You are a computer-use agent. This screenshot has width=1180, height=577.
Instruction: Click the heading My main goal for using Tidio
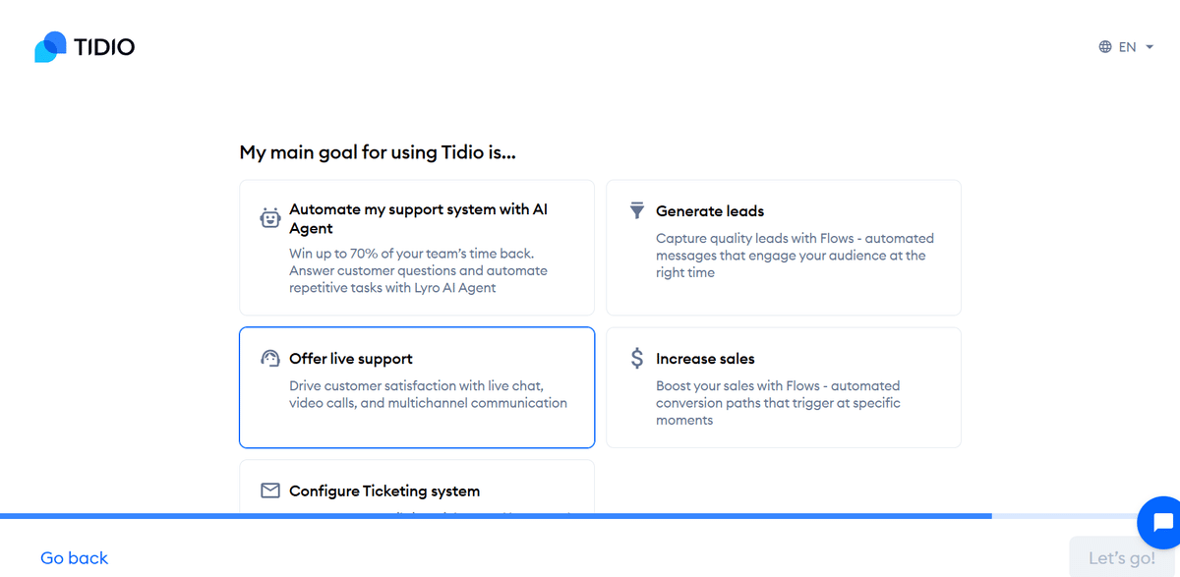[x=378, y=152]
